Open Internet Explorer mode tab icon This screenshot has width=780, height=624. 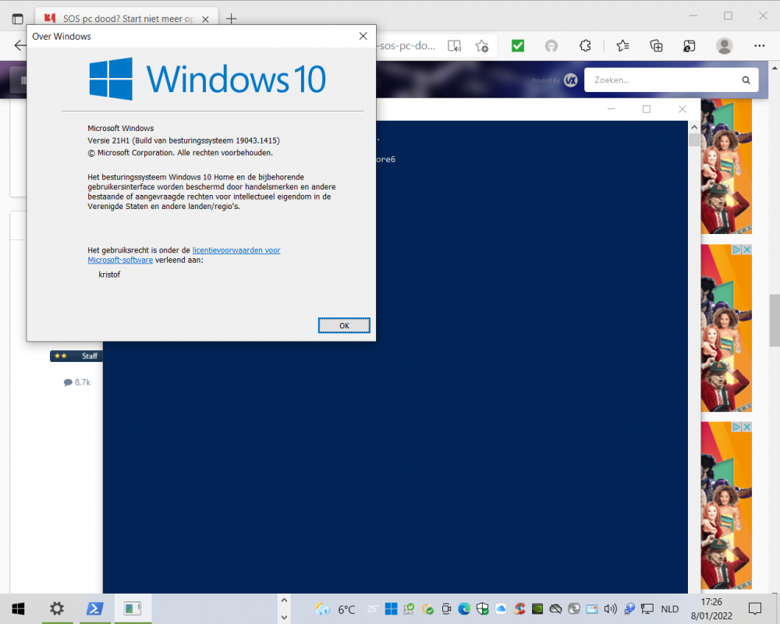(x=689, y=46)
